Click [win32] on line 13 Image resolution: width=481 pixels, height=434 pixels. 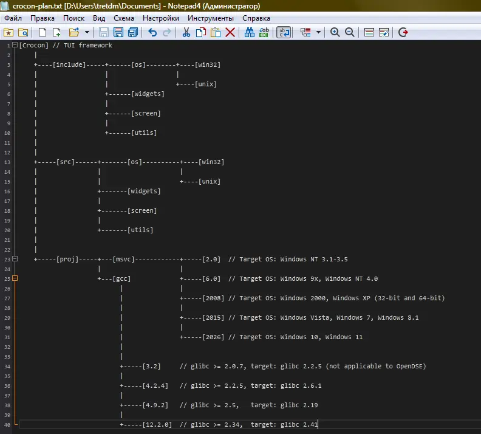211,162
